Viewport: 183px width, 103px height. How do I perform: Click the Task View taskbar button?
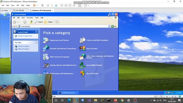click(x=62, y=100)
